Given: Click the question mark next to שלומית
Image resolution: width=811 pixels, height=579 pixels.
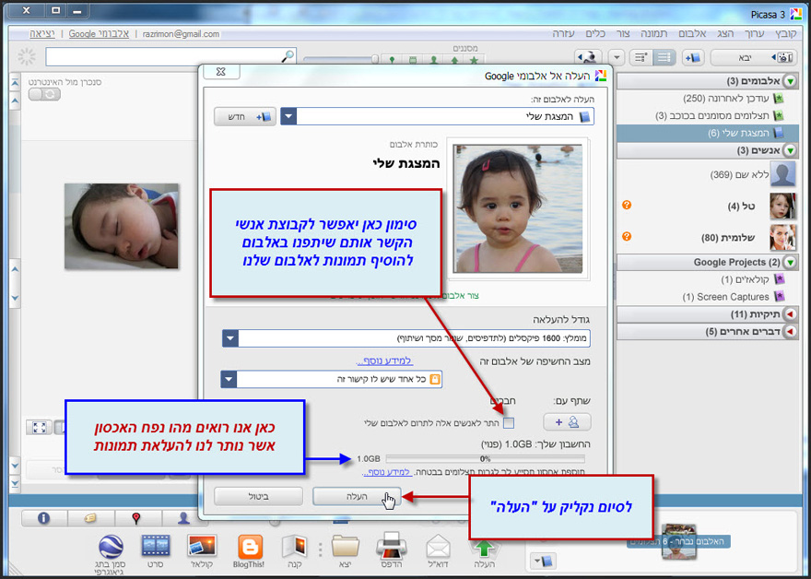Looking at the screenshot, I should click(x=627, y=236).
